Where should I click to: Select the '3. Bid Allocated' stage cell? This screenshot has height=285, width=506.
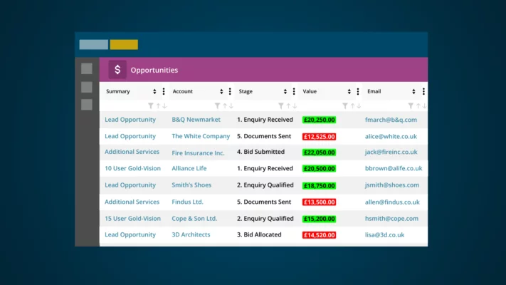click(x=259, y=234)
